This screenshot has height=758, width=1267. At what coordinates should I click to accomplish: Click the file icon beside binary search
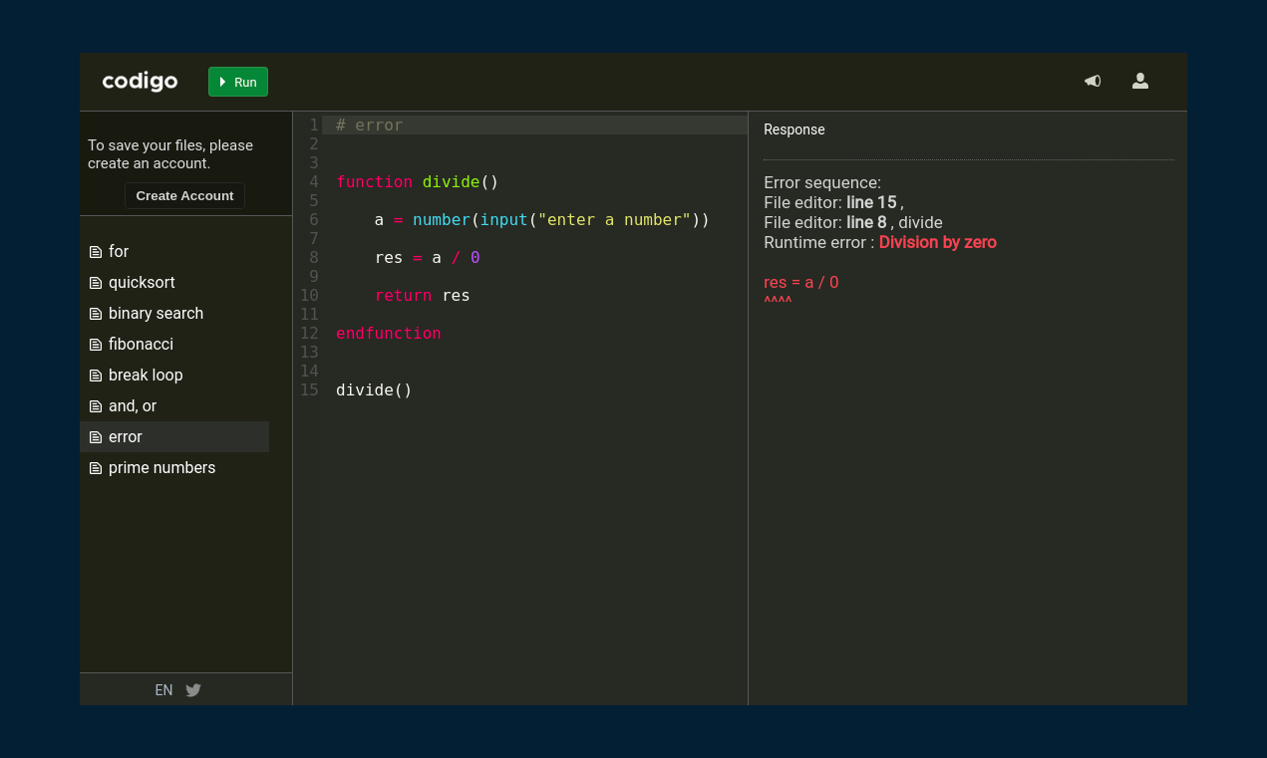tap(96, 314)
